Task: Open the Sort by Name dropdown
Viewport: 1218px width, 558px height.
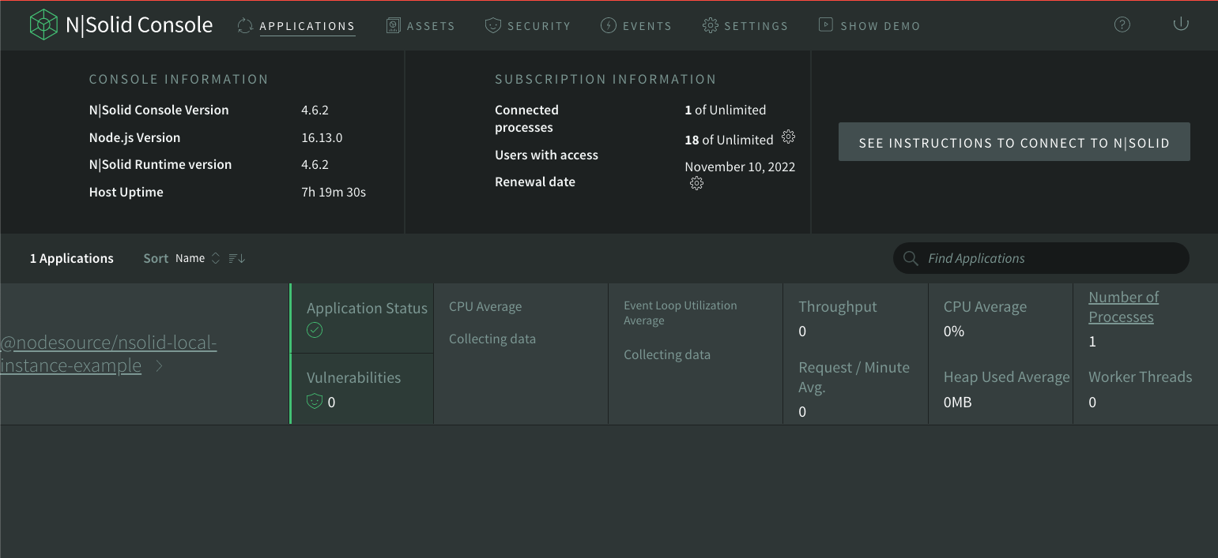Action: (198, 258)
